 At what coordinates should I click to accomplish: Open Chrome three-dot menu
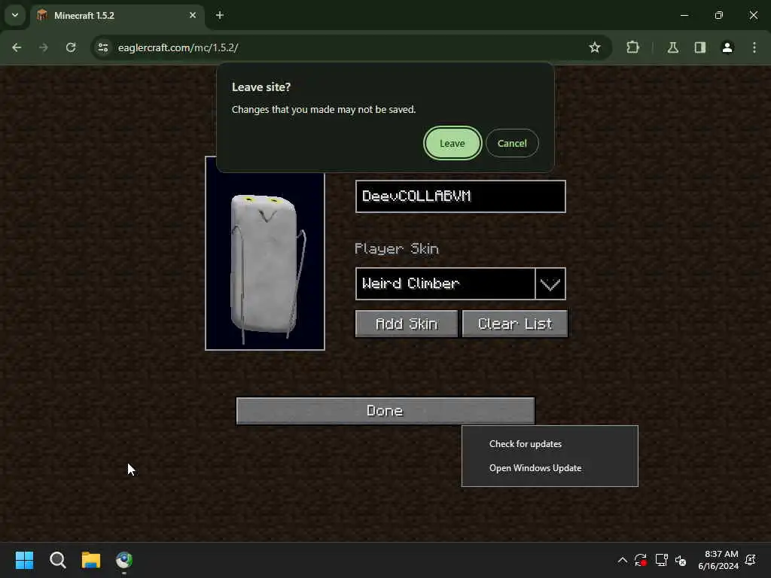pyautogui.click(x=754, y=47)
